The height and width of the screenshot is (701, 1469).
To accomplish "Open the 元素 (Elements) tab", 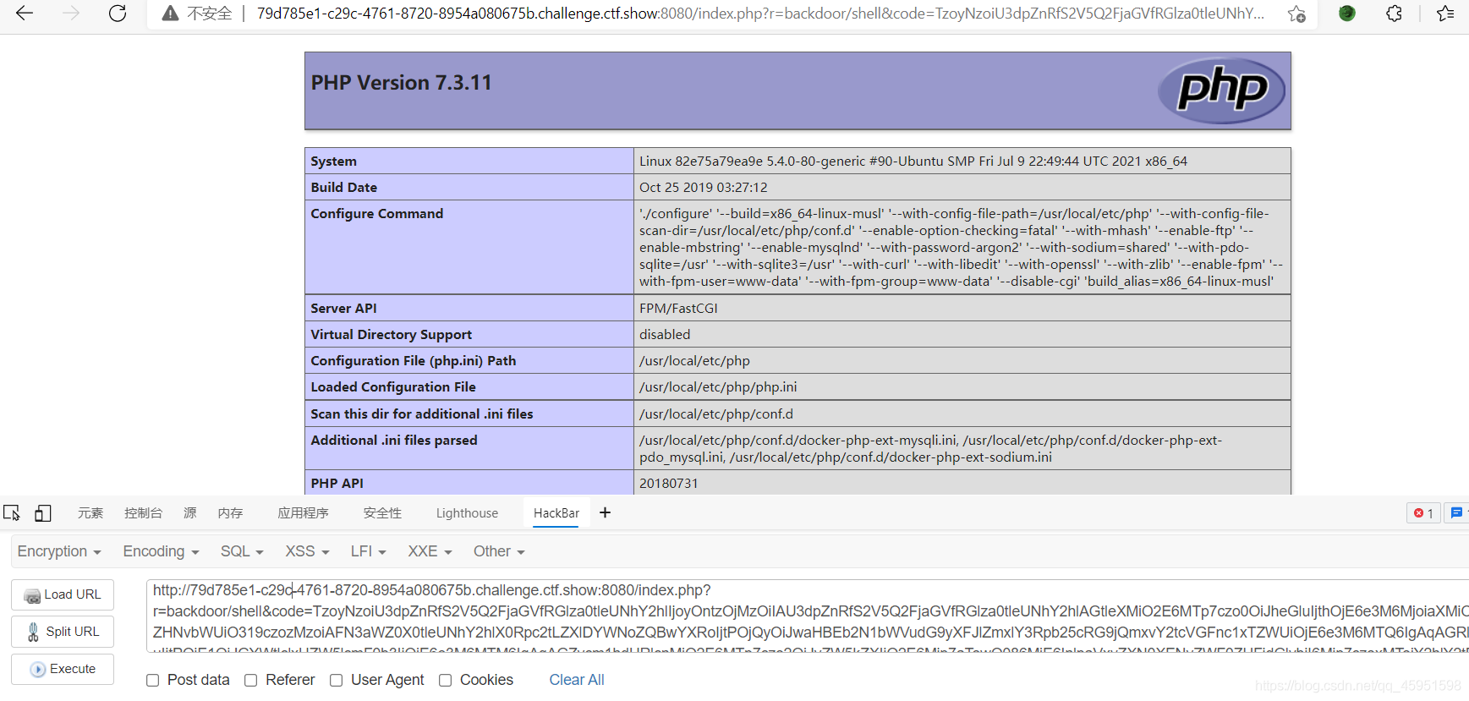I will pyautogui.click(x=90, y=513).
